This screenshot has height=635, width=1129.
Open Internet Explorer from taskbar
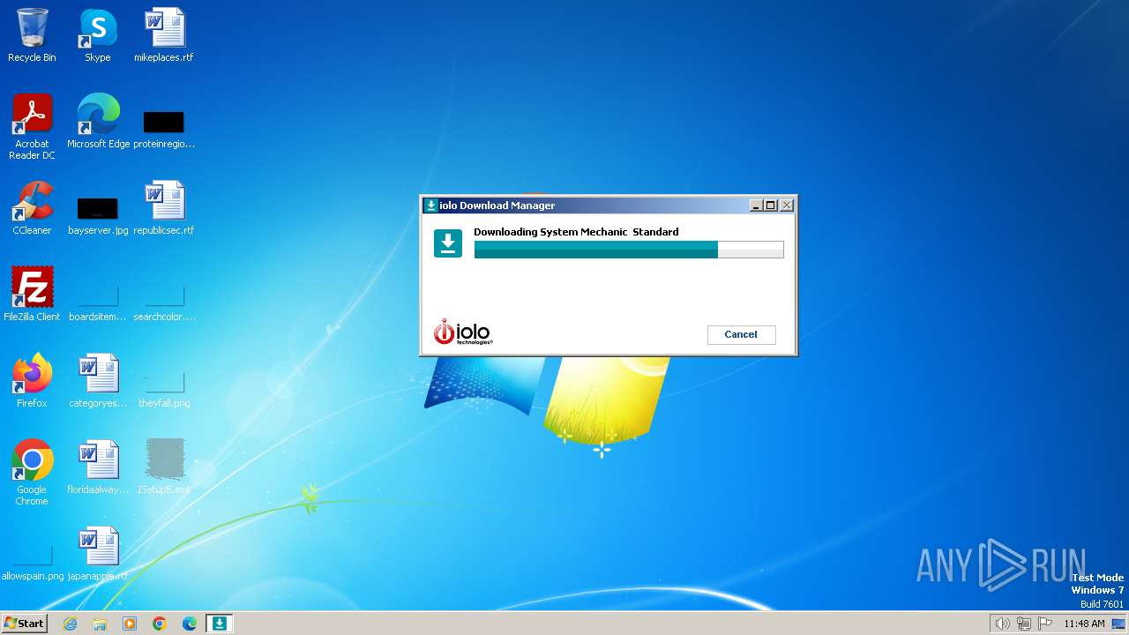70,624
